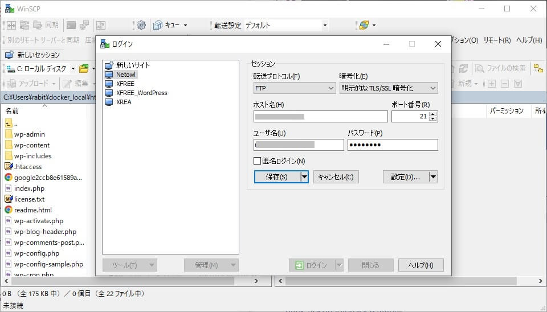547x312 pixels.
Task: Select the Netowl site icon
Action: 109,75
